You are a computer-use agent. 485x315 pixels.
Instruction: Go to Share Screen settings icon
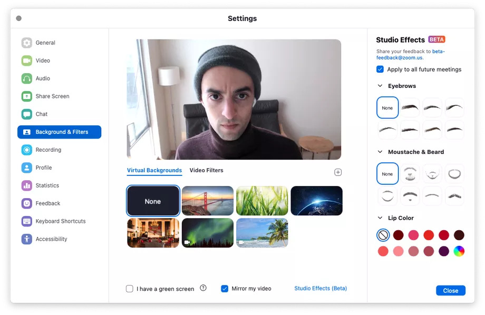26,96
